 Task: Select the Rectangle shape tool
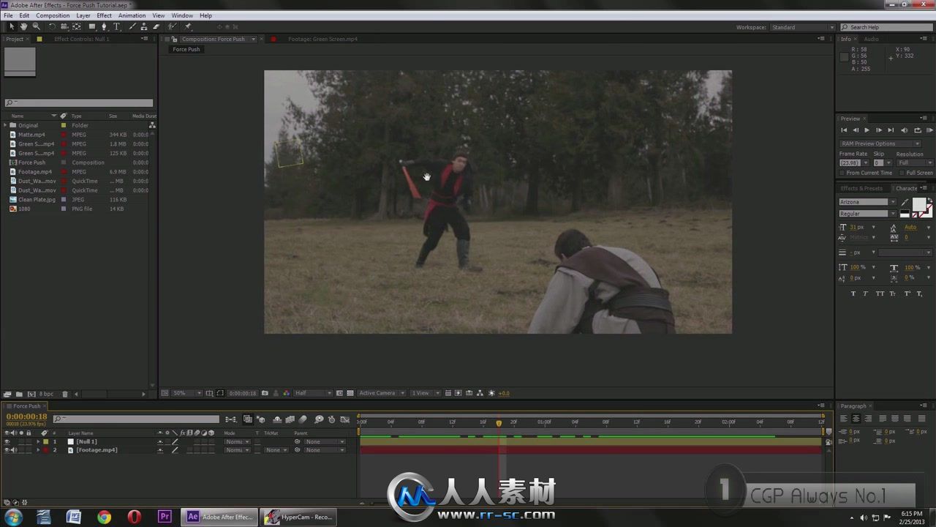[x=92, y=26]
